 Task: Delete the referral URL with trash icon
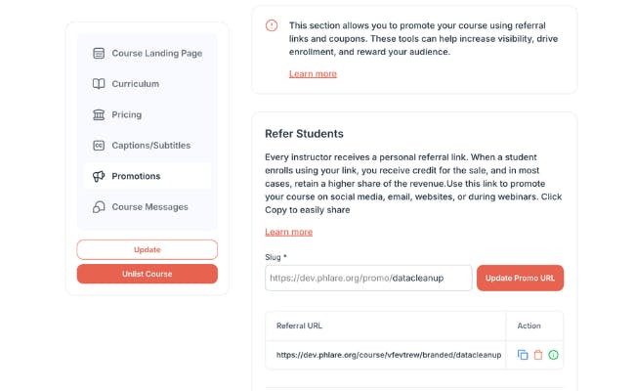coord(537,355)
